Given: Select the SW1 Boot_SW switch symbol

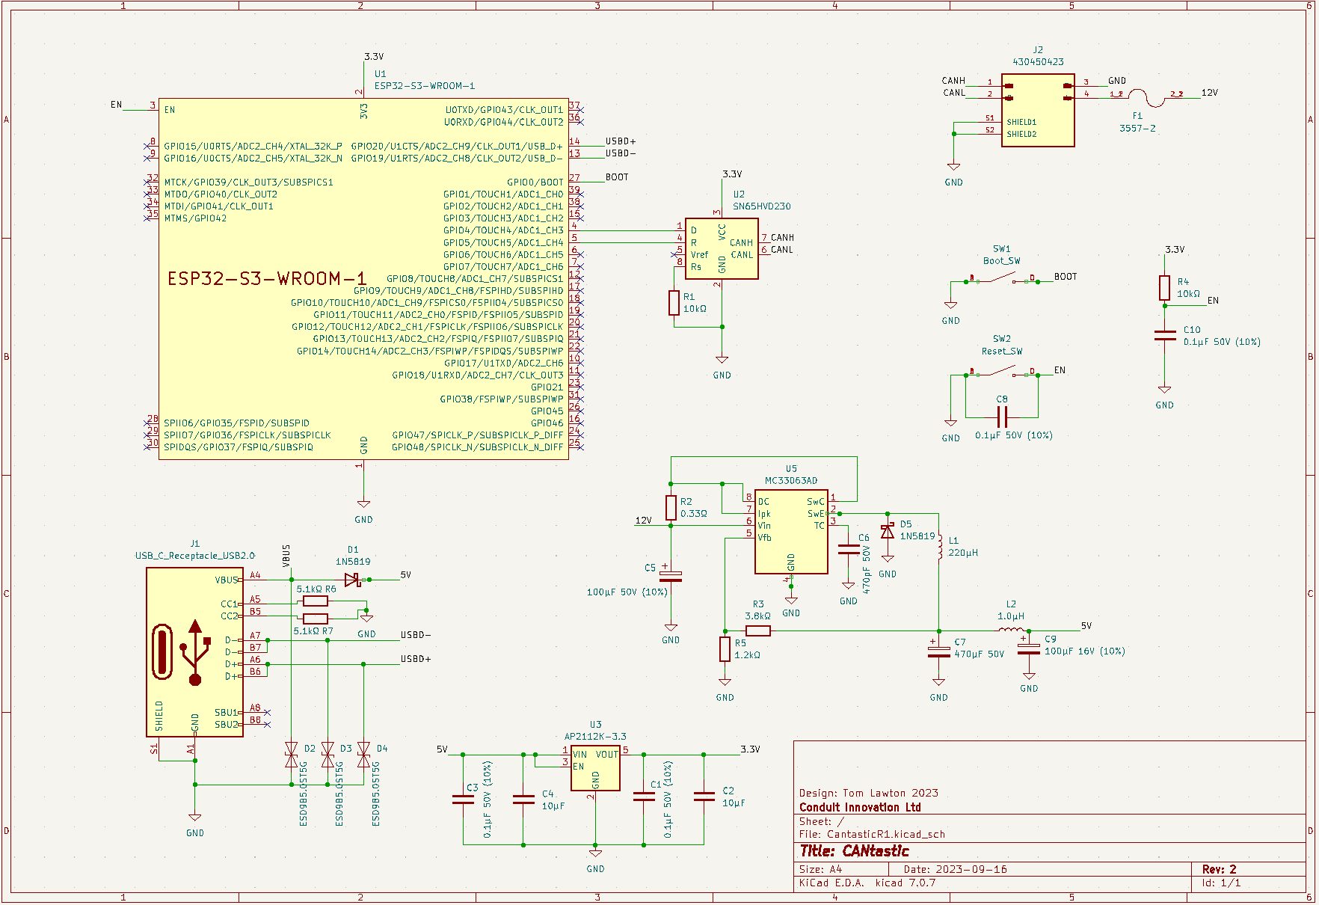Looking at the screenshot, I should pyautogui.click(x=1002, y=279).
